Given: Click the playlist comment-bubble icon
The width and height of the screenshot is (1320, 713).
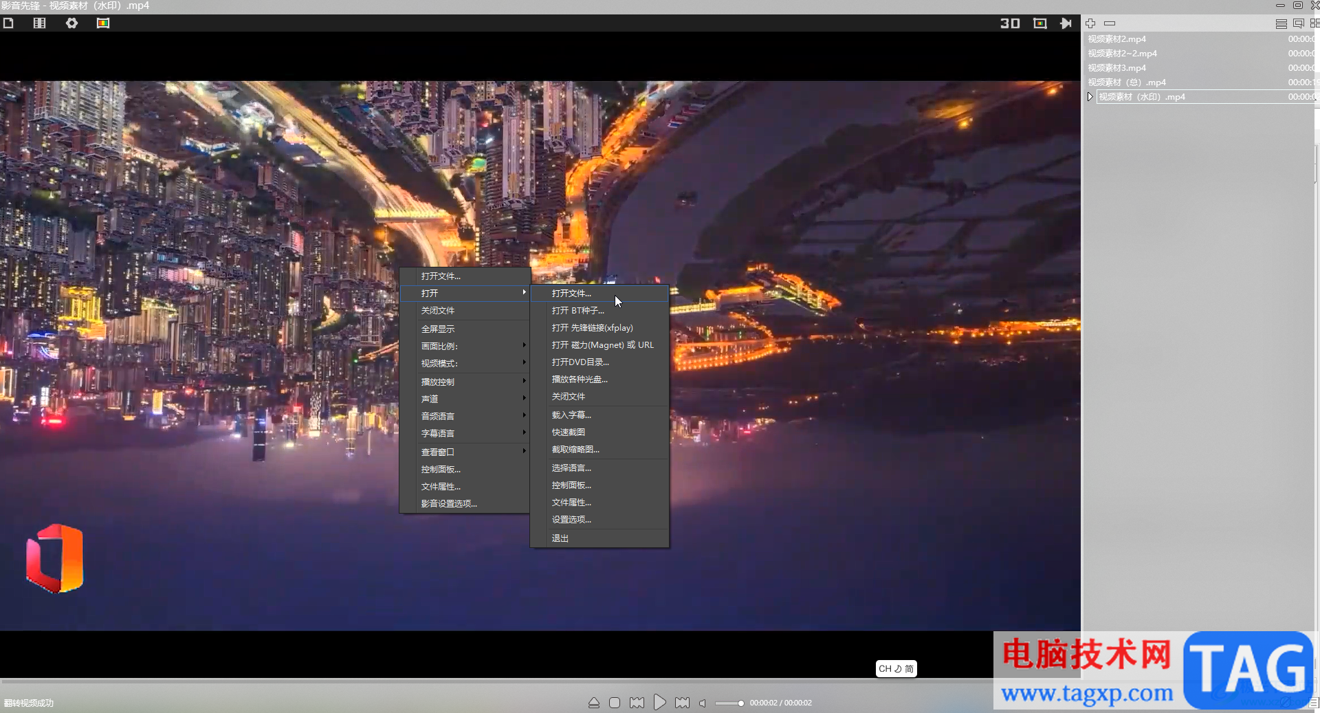Looking at the screenshot, I should coord(1299,23).
